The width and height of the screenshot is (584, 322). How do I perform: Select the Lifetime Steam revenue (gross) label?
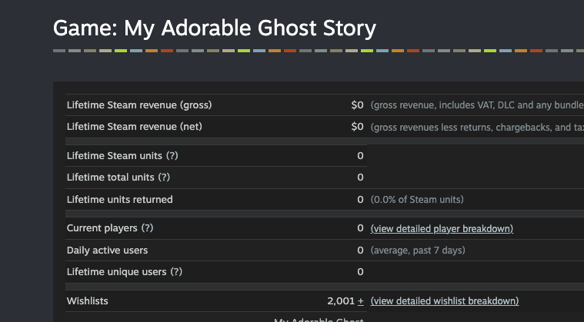tap(139, 105)
